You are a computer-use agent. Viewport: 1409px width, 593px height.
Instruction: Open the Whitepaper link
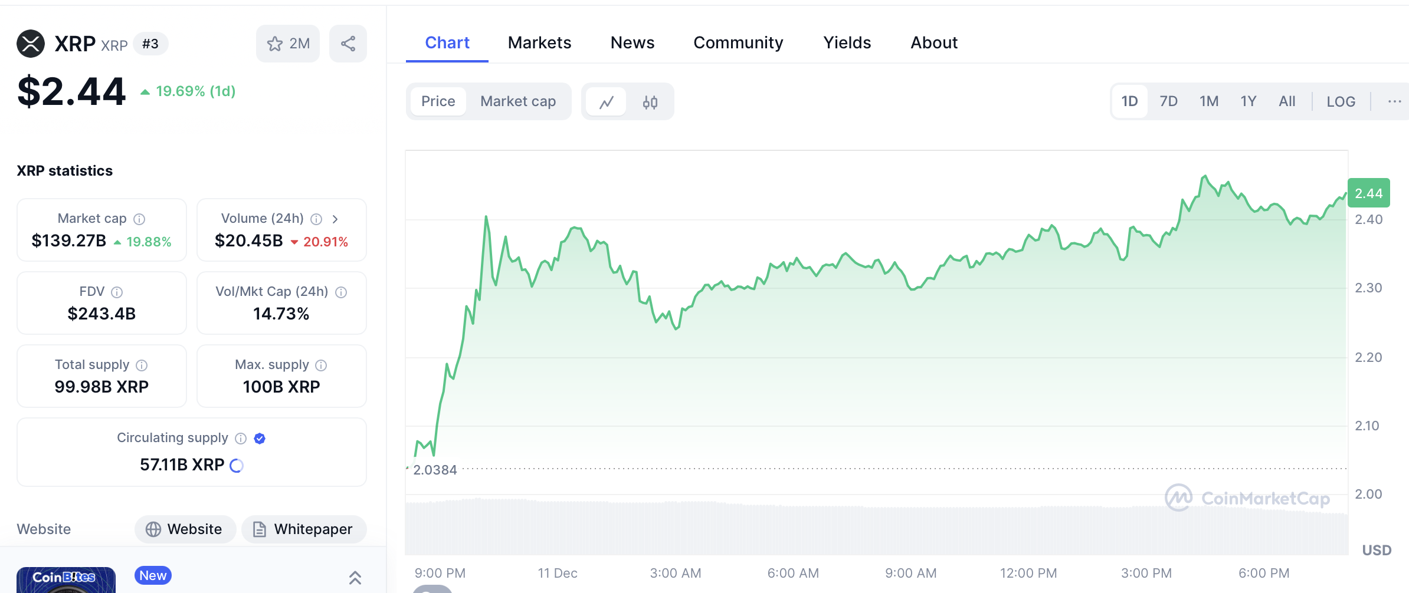click(304, 529)
